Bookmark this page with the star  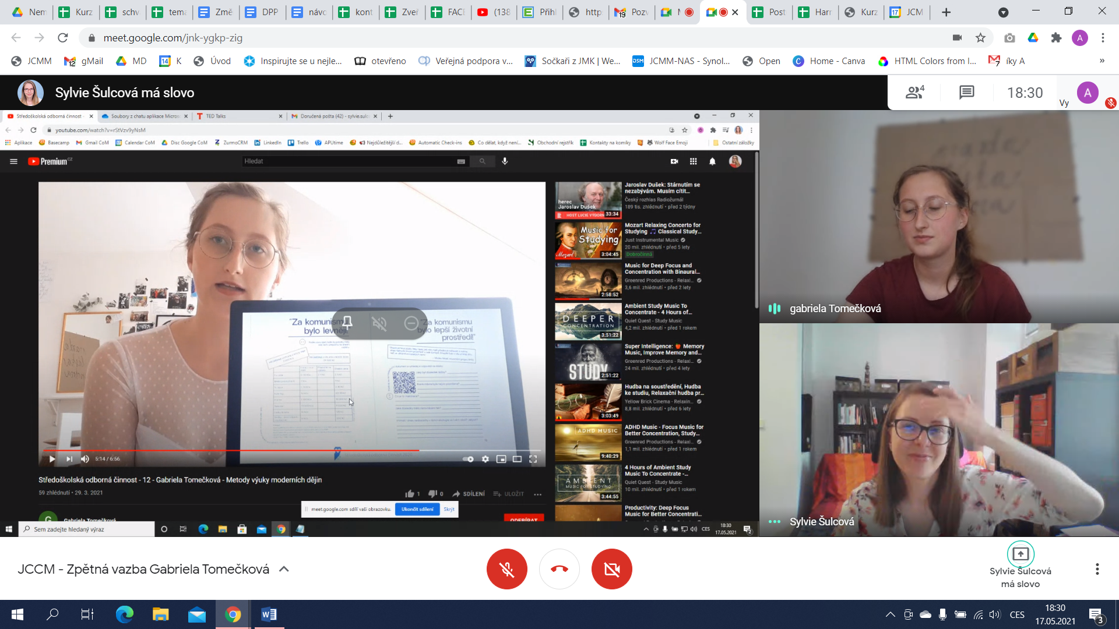point(980,38)
